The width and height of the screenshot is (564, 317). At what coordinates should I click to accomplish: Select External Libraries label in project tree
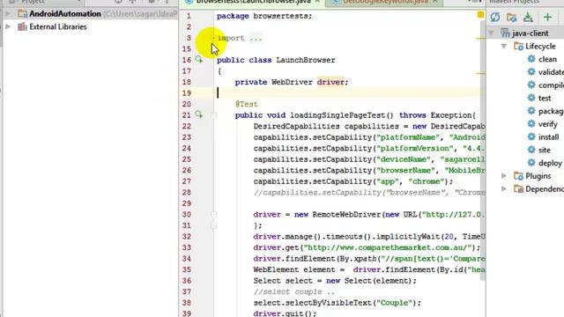point(58,26)
